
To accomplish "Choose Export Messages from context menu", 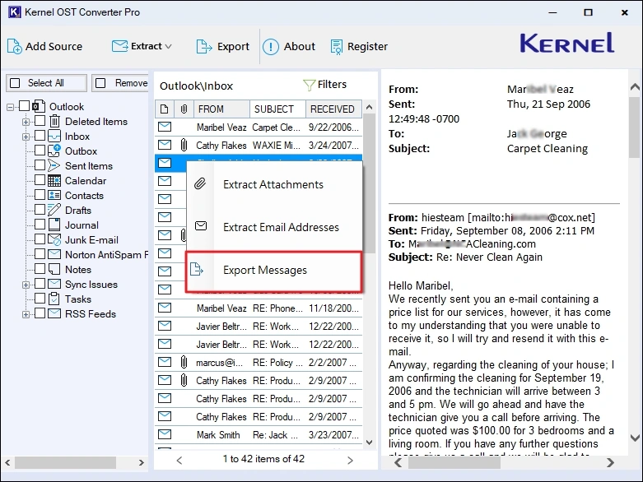I will click(x=273, y=271).
